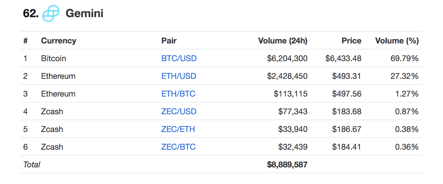443x184 pixels.
Task: Click the Price column header
Action: (351, 41)
